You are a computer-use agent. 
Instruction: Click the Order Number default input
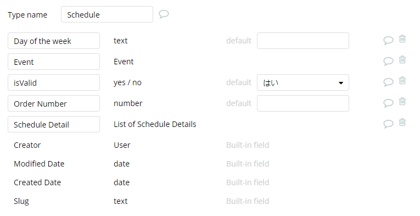[x=303, y=103]
